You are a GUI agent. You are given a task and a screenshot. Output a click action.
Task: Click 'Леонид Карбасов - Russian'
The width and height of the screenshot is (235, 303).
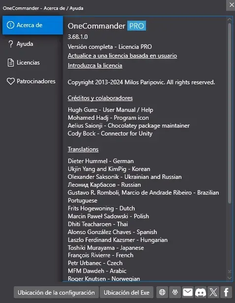[x=104, y=185]
